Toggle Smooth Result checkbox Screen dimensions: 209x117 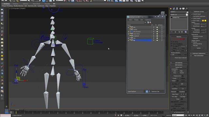pos(192,14)
